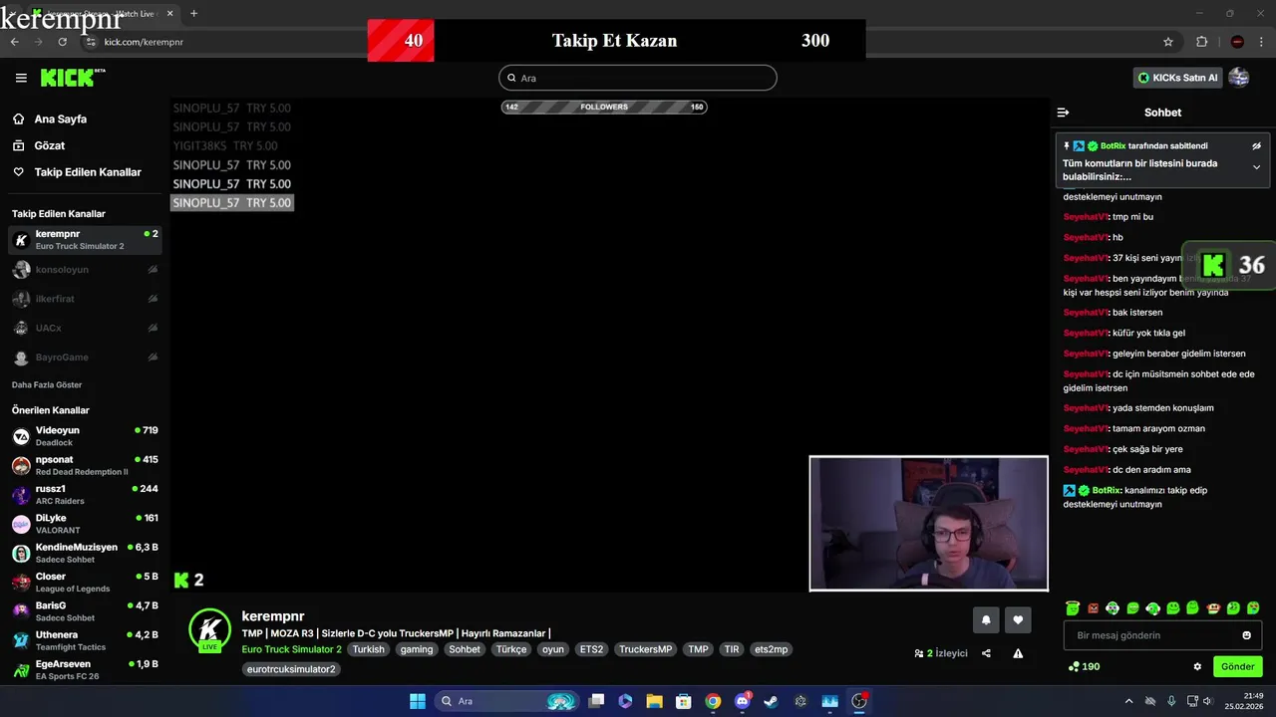1276x717 pixels.
Task: Open Steam from the taskbar
Action: point(771,701)
